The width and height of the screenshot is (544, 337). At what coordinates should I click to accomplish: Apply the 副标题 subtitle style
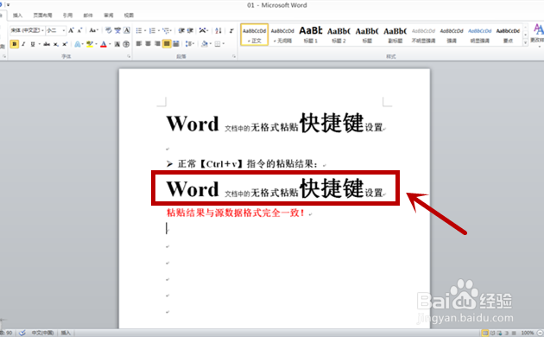click(x=395, y=35)
